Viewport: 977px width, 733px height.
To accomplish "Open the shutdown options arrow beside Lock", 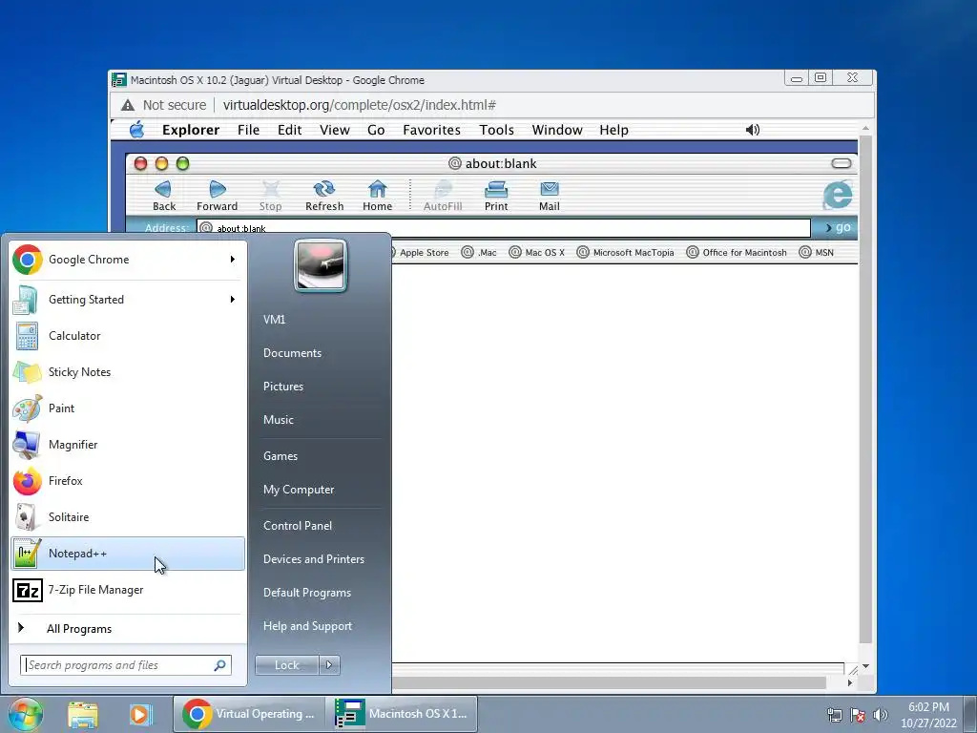I will click(x=329, y=665).
